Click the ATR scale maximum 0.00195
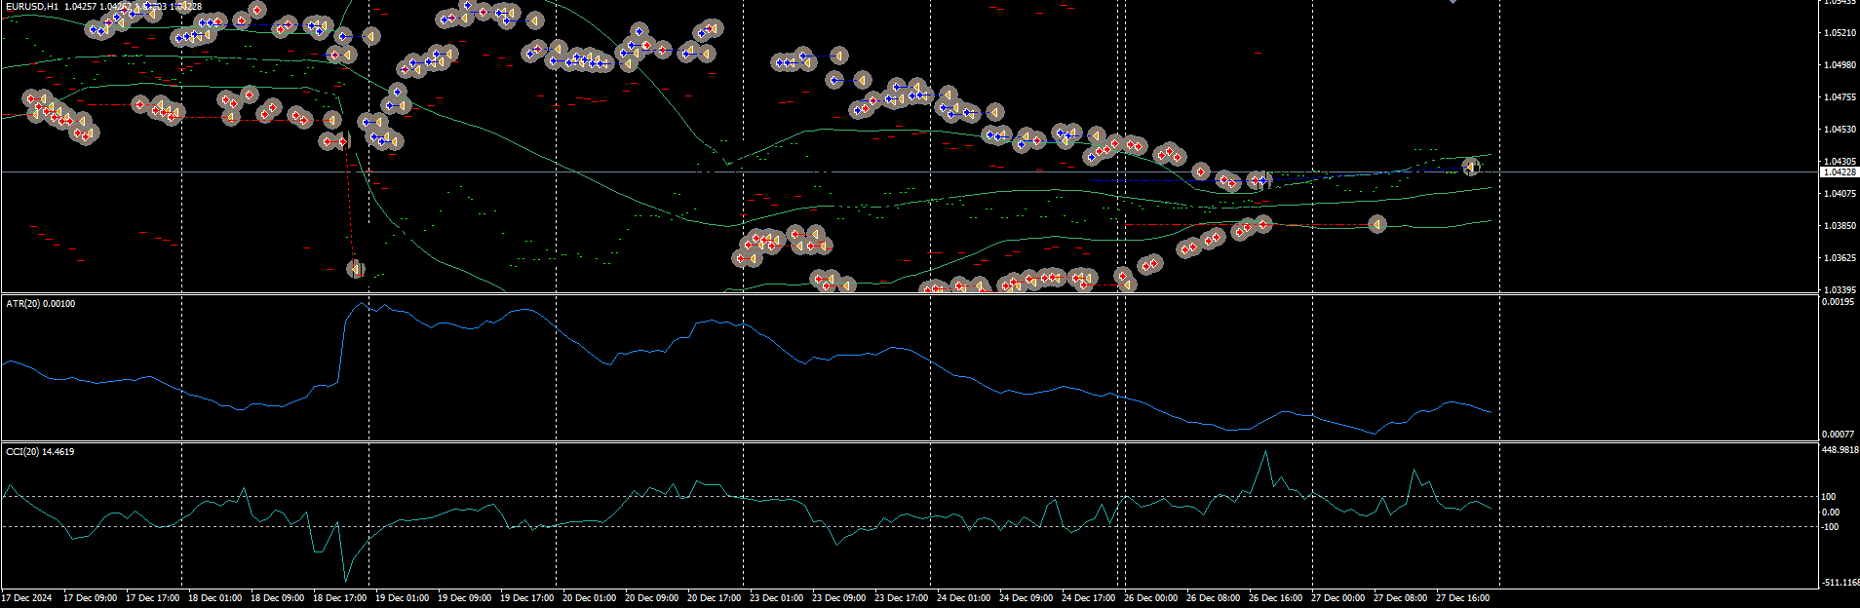Image resolution: width=1860 pixels, height=608 pixels. coord(1839,302)
